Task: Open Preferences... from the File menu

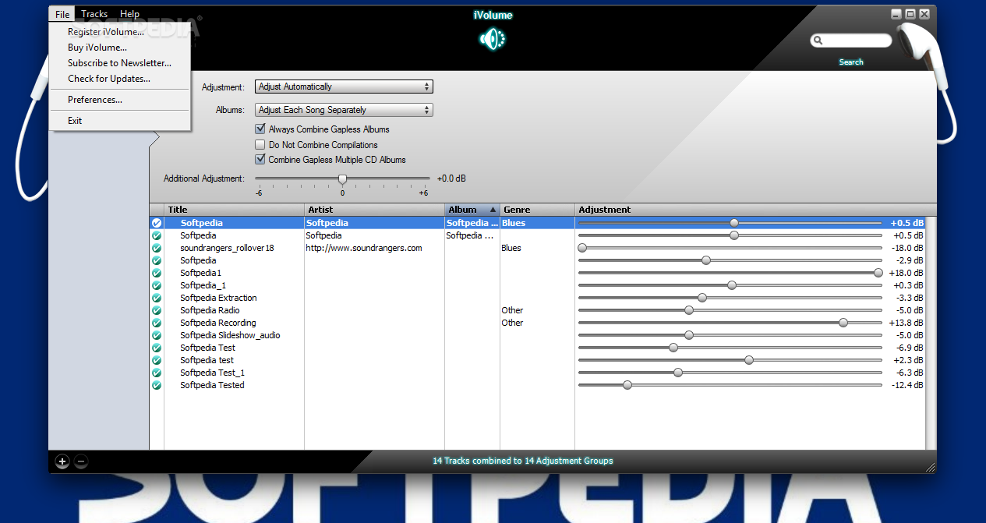Action: pos(119,100)
